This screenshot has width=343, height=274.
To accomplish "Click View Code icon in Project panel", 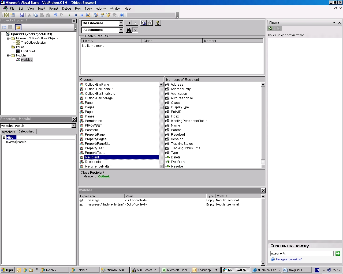I will click(4, 27).
